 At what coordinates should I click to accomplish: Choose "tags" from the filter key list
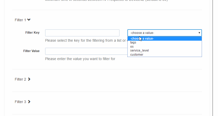165,42
